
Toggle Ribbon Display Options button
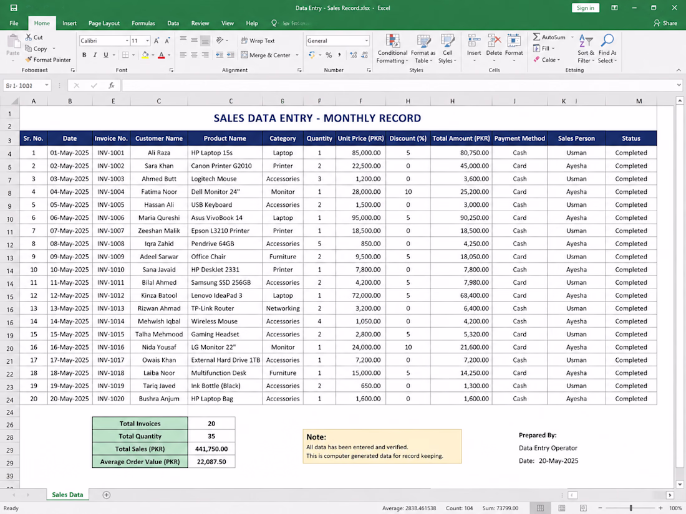click(614, 8)
